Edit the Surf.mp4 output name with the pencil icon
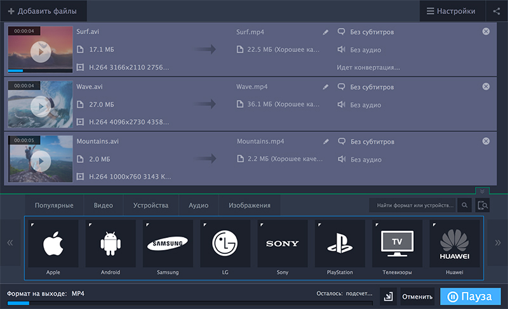The width and height of the screenshot is (508, 309). [x=325, y=32]
